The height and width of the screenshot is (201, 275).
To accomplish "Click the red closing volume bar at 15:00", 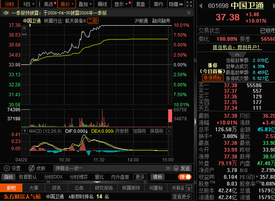I will (x=170, y=116).
